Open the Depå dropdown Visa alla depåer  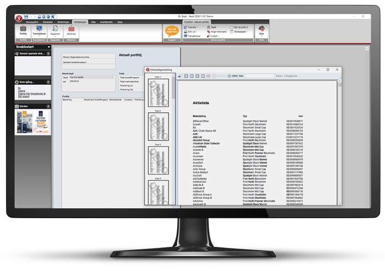click(91, 78)
